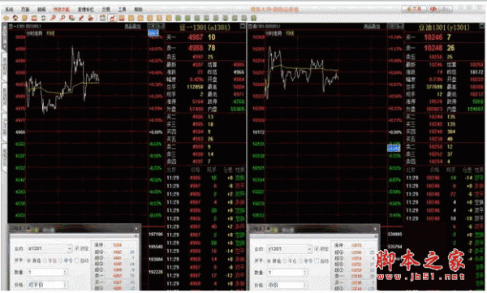Click blue highlighted percent label on 豆一 chart
This screenshot has width=487, height=293.
coord(153,33)
